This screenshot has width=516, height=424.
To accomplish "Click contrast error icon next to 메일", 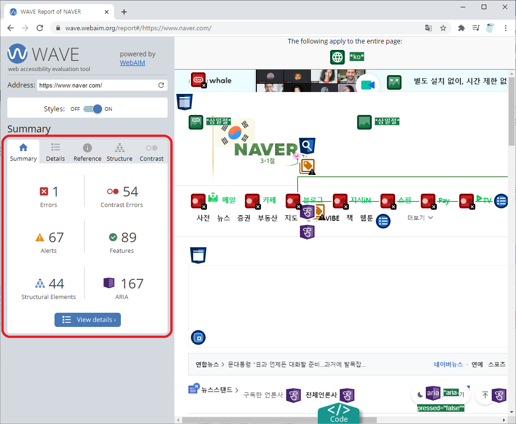I will [x=198, y=201].
